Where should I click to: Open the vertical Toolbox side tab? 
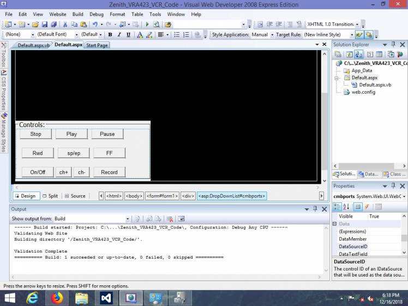coord(4,55)
